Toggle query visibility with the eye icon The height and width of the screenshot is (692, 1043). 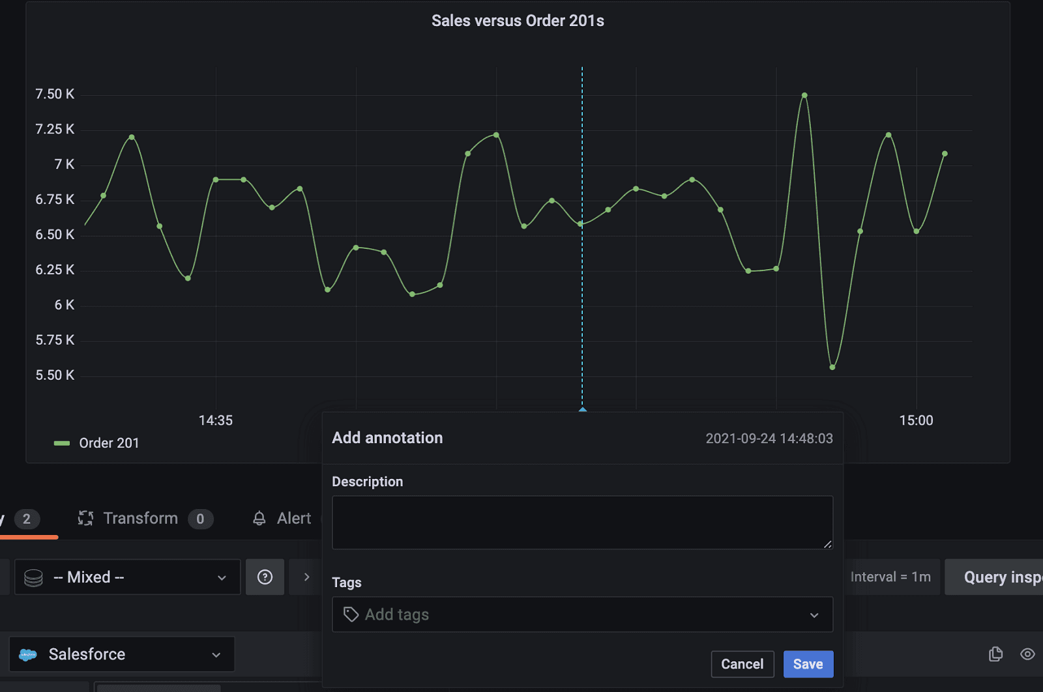pos(1027,654)
